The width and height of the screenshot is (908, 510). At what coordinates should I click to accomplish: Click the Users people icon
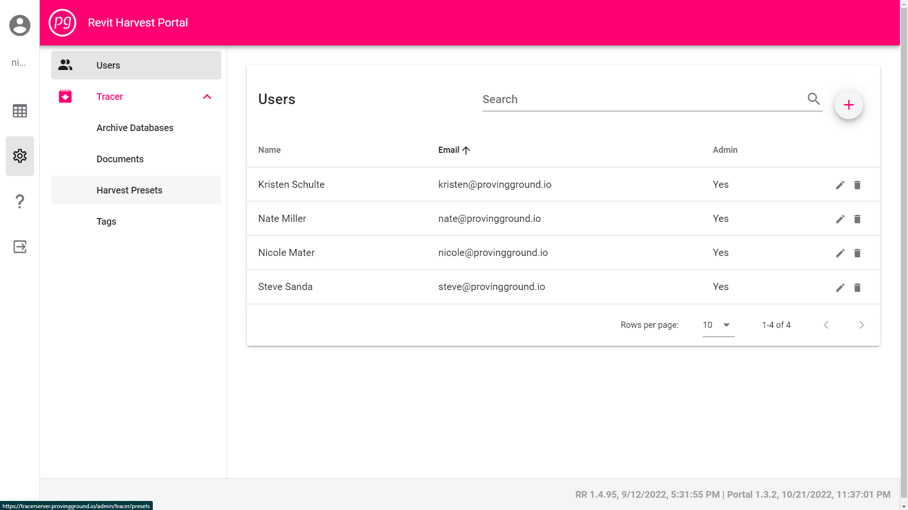(x=65, y=65)
